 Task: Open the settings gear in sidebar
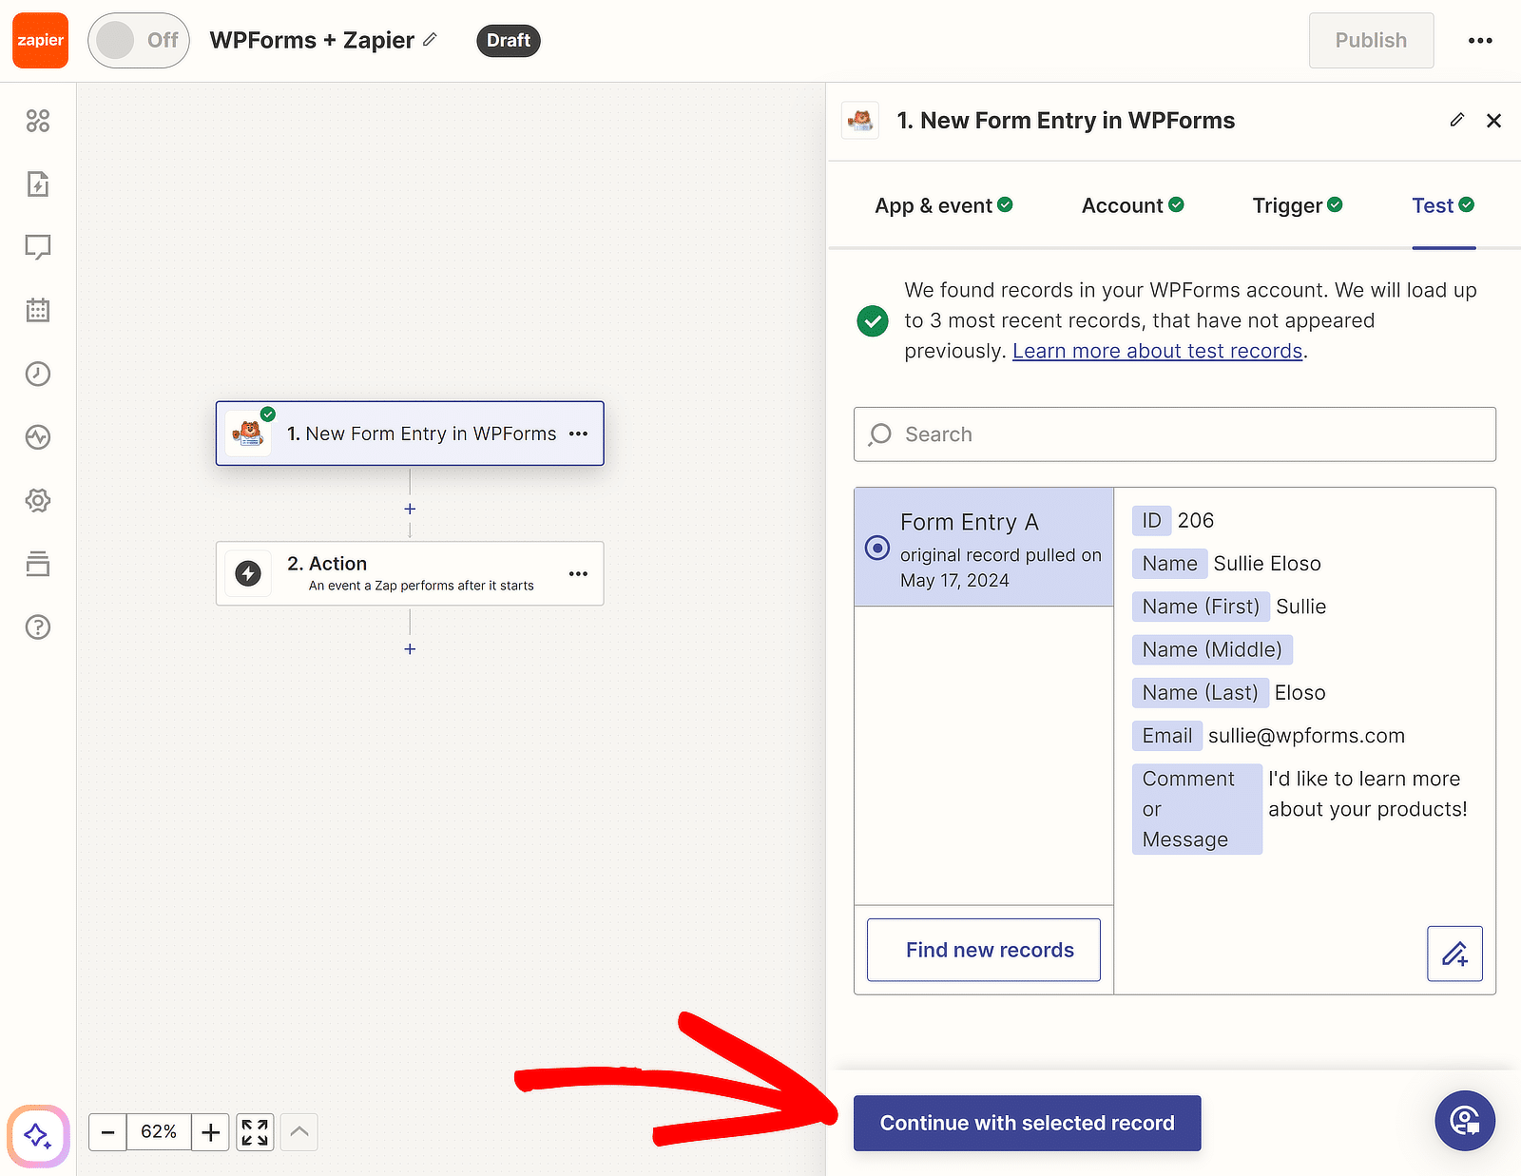tap(38, 500)
